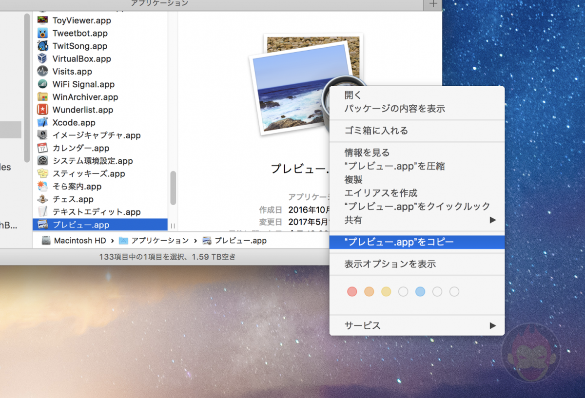The height and width of the screenshot is (398, 585).
Task: Choose 開く from the context menu
Action: [x=352, y=95]
